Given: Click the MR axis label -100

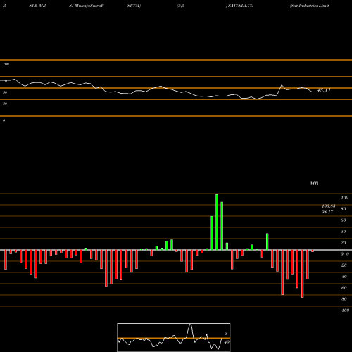Looking at the screenshot, I should [x=345, y=310].
